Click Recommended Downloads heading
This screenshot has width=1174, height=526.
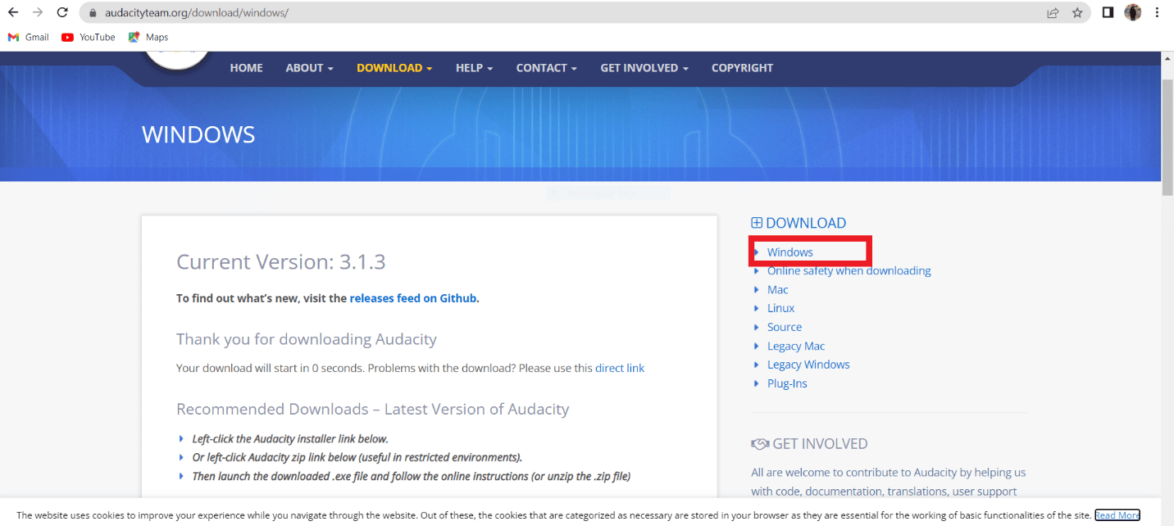click(x=373, y=409)
